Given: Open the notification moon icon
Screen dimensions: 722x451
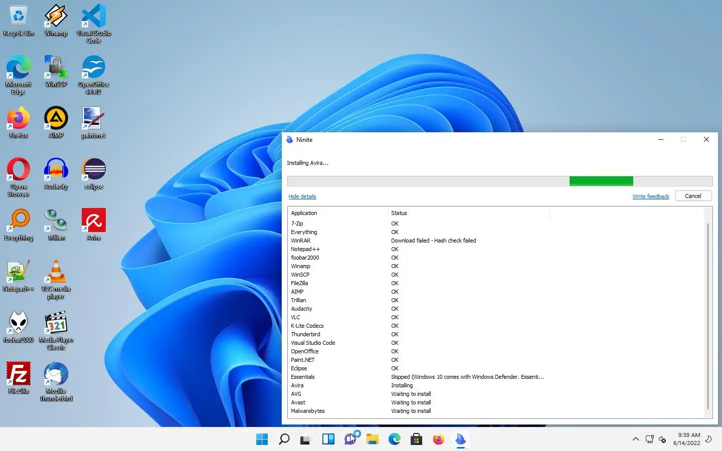Looking at the screenshot, I should pyautogui.click(x=708, y=439).
